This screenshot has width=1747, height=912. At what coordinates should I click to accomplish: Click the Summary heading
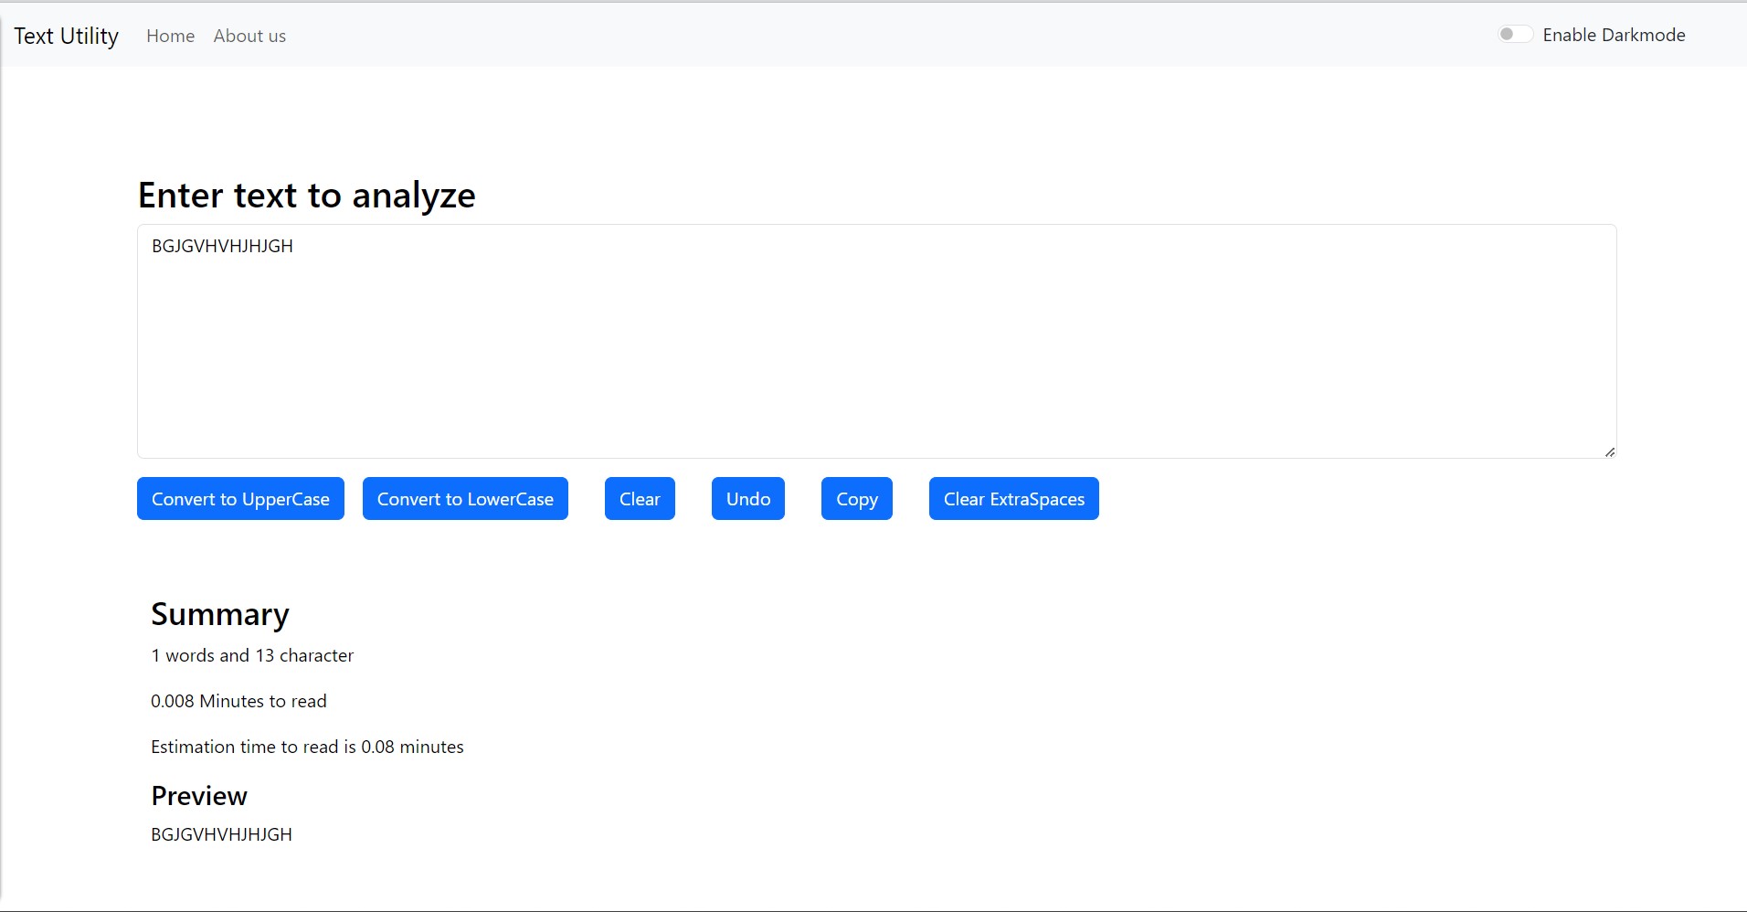tap(219, 614)
